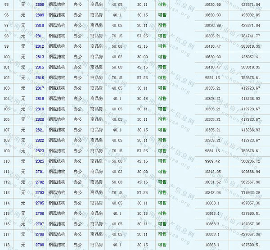Select row number 110 cell

coord(6,161)
